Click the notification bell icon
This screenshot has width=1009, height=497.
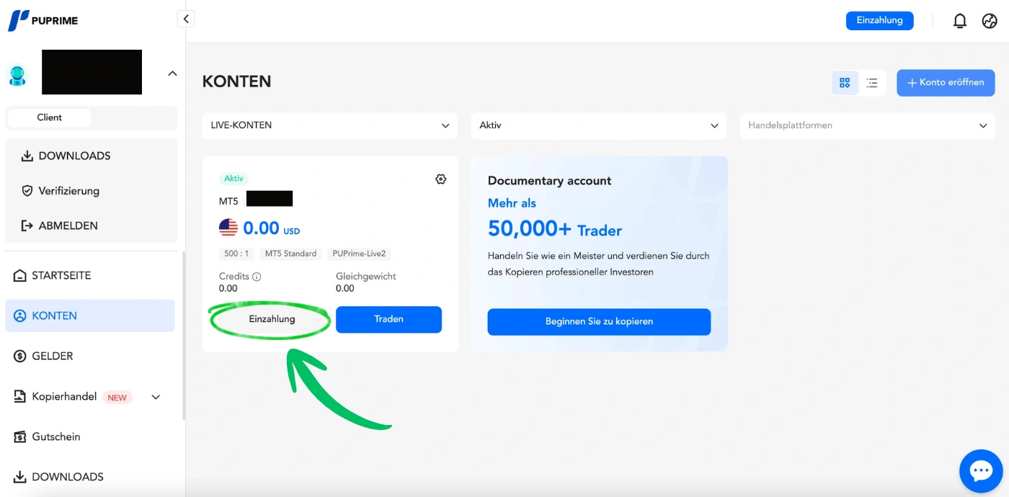(x=959, y=21)
